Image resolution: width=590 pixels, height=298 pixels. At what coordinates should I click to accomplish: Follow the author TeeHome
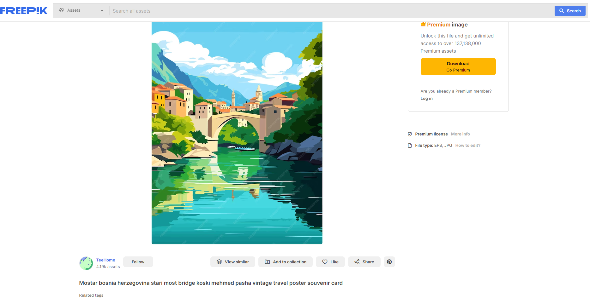tap(138, 262)
